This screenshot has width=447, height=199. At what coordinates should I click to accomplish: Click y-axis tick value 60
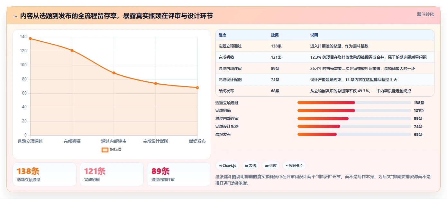[x=24, y=93]
